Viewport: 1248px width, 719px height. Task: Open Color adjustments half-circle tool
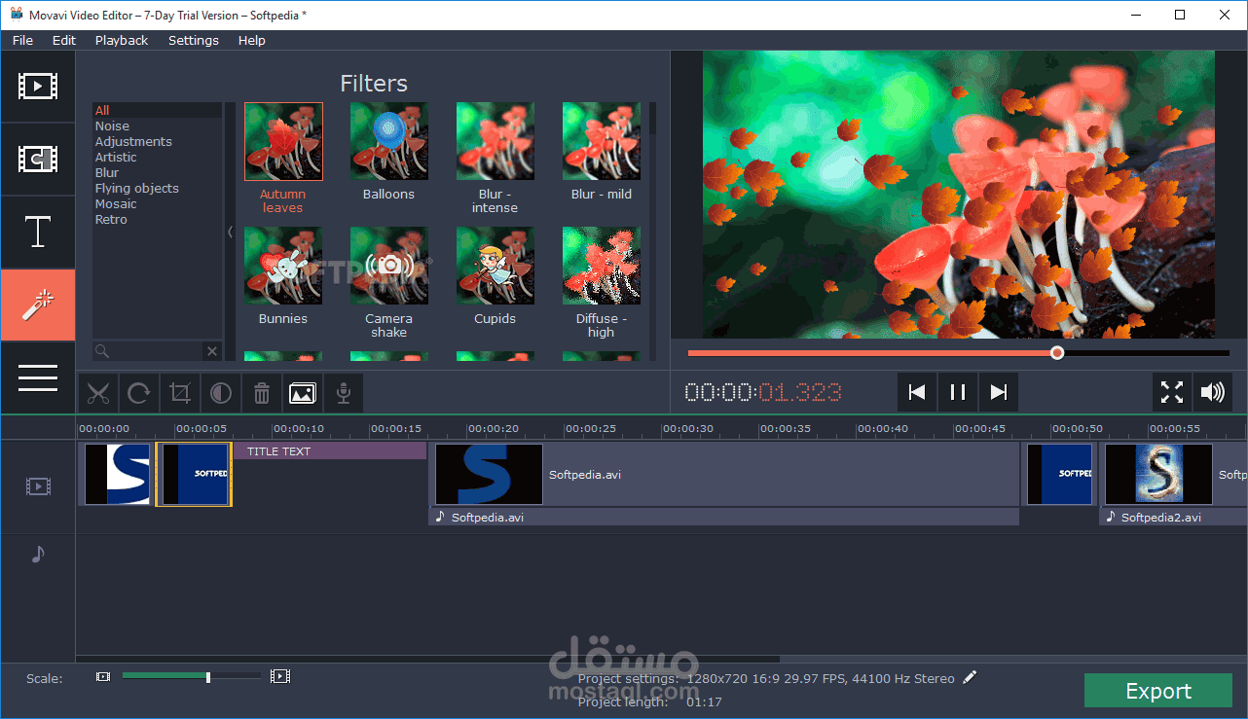tap(221, 393)
